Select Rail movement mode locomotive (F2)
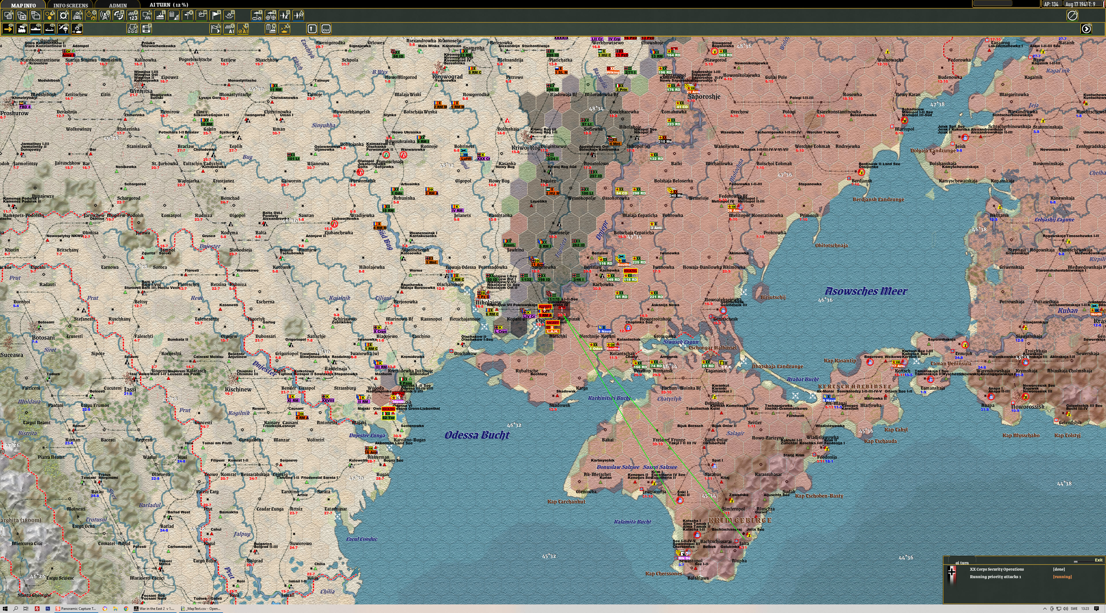 [22, 29]
